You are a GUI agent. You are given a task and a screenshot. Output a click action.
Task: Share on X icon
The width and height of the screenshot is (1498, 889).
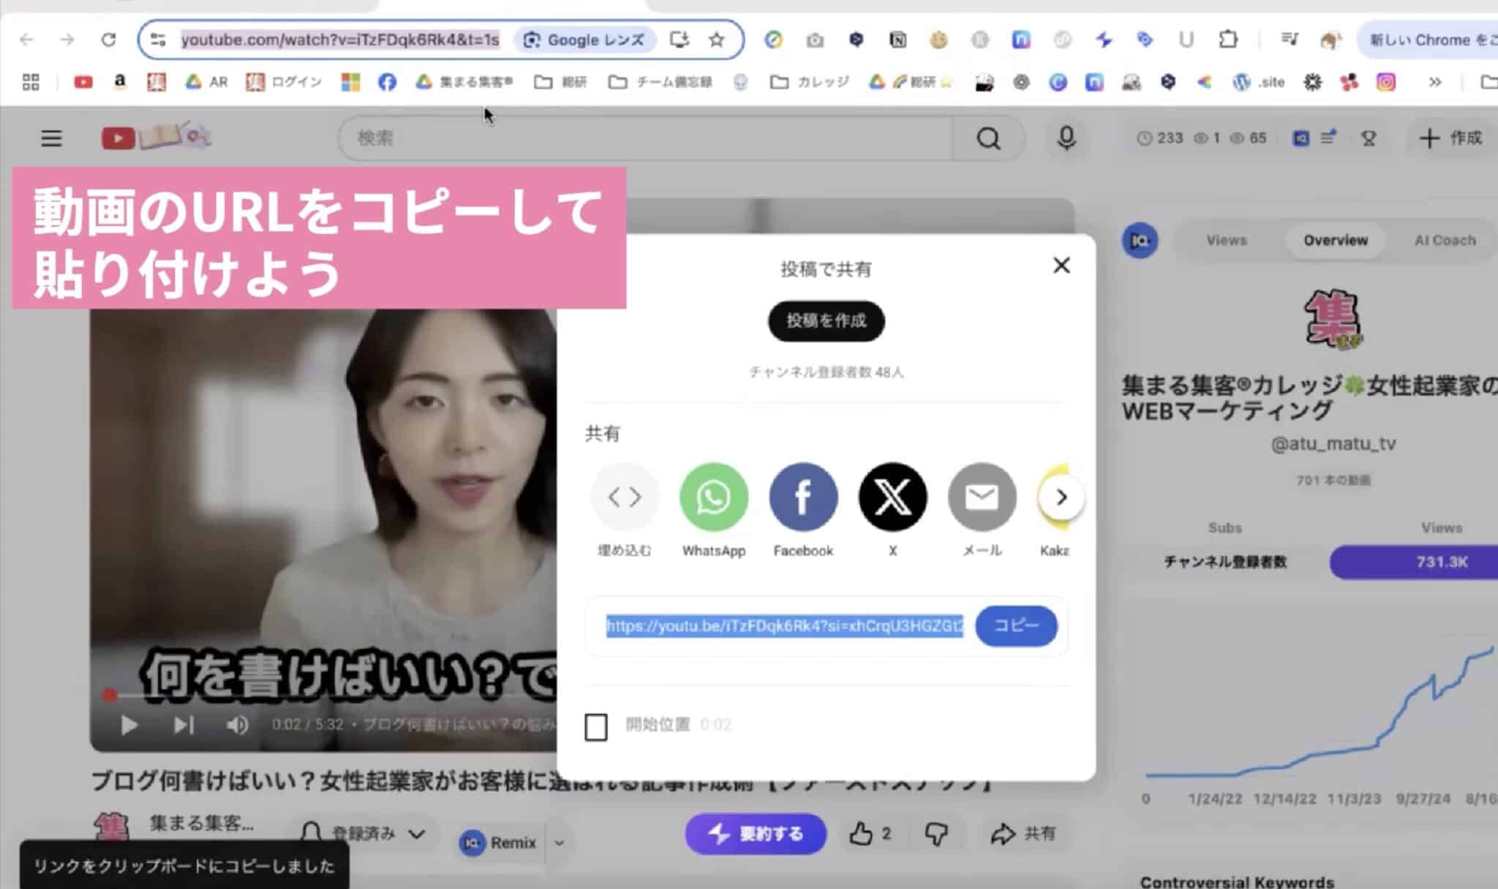[x=892, y=498]
